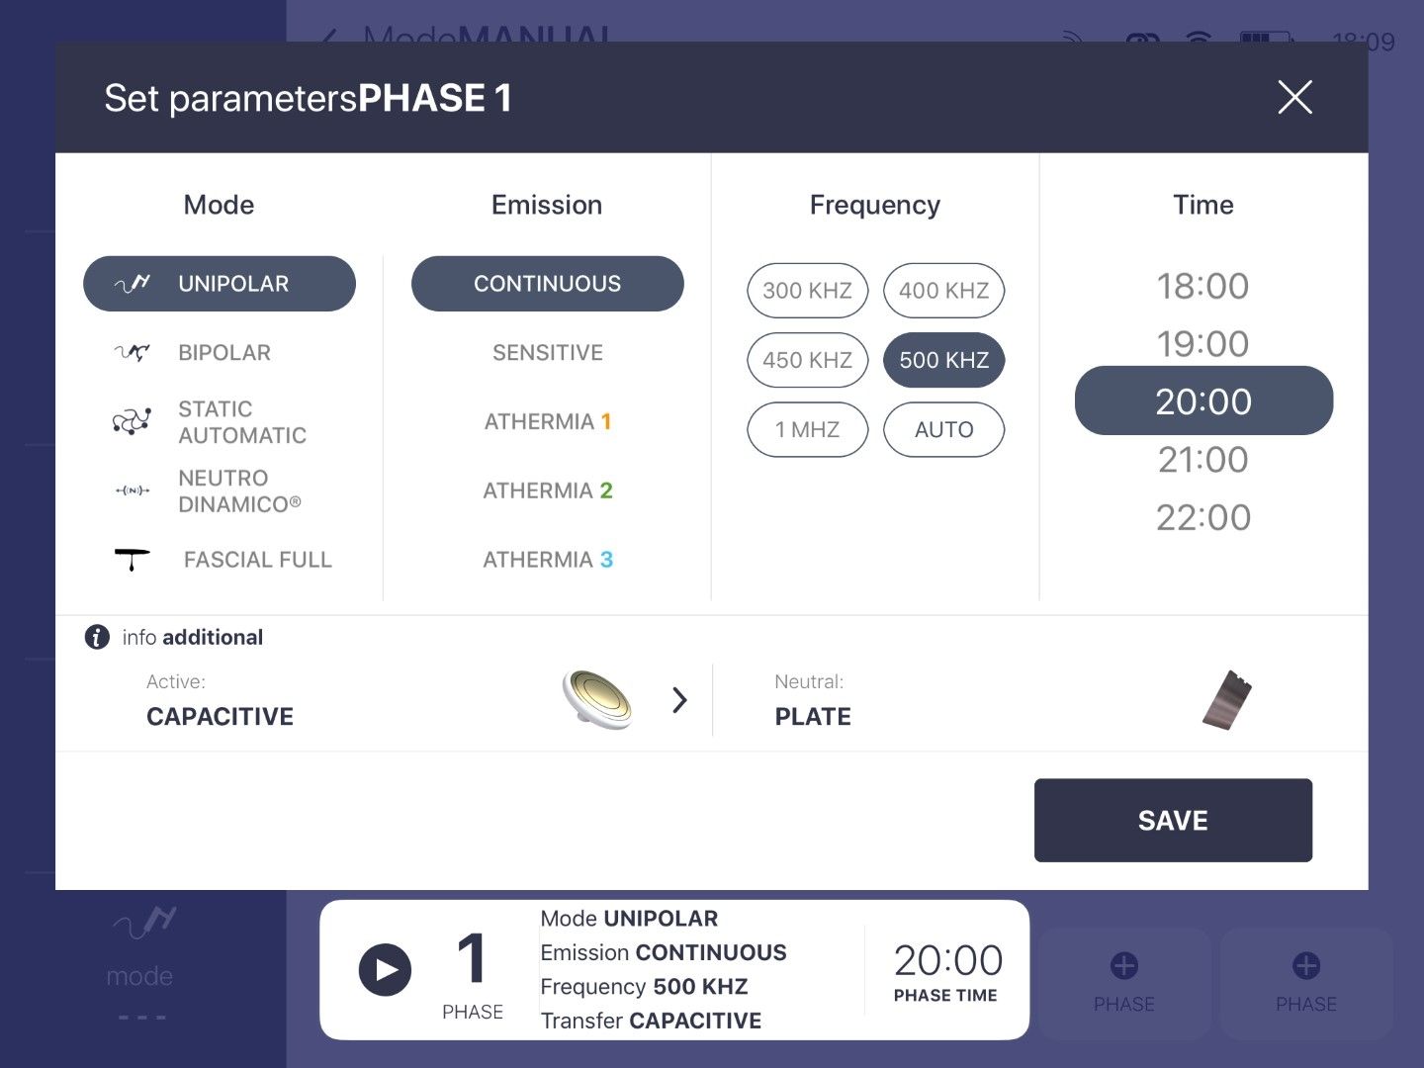Select the Bipolar mode icon
Image resolution: width=1424 pixels, height=1068 pixels.
click(x=132, y=353)
